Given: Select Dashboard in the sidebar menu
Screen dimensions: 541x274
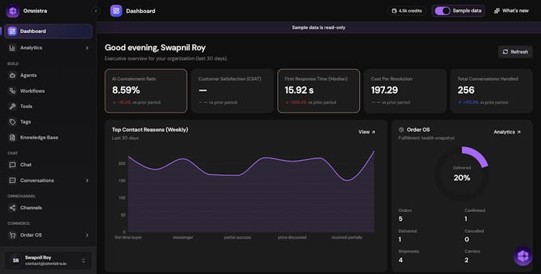Looking at the screenshot, I should click(x=48, y=31).
